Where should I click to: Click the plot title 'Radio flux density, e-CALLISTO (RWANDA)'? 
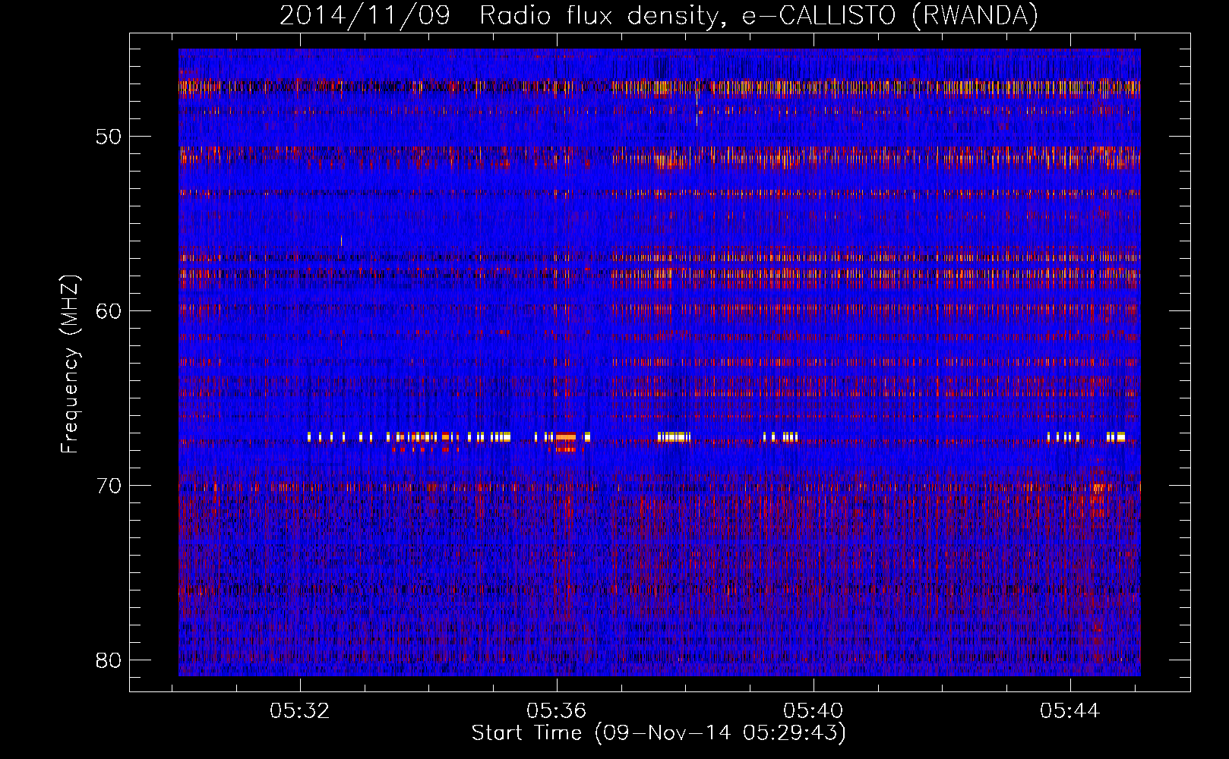coord(758,16)
